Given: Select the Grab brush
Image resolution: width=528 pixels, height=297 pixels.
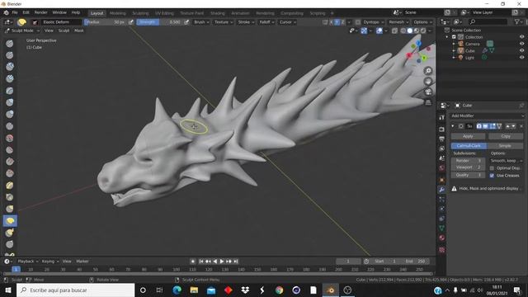Looking at the screenshot, I should (10, 209).
